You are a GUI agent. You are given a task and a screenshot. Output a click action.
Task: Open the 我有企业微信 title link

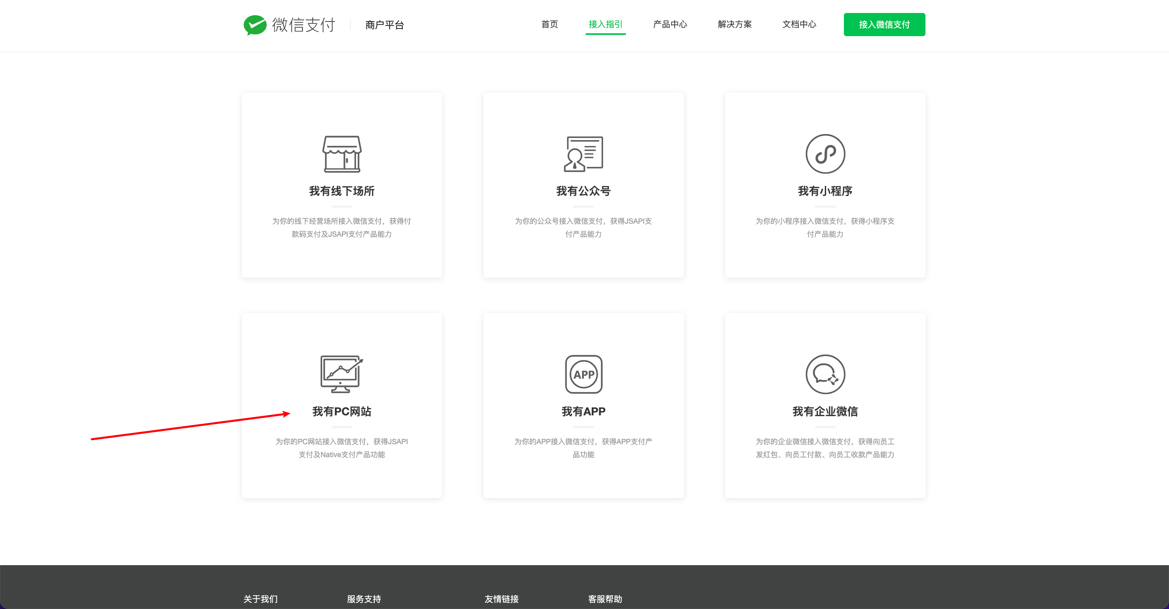tap(824, 411)
